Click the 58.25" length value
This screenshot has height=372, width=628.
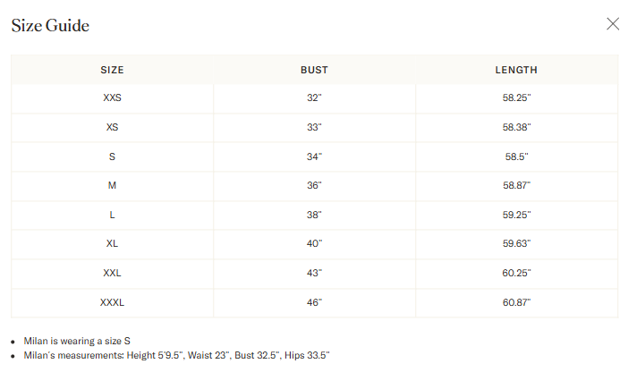516,98
